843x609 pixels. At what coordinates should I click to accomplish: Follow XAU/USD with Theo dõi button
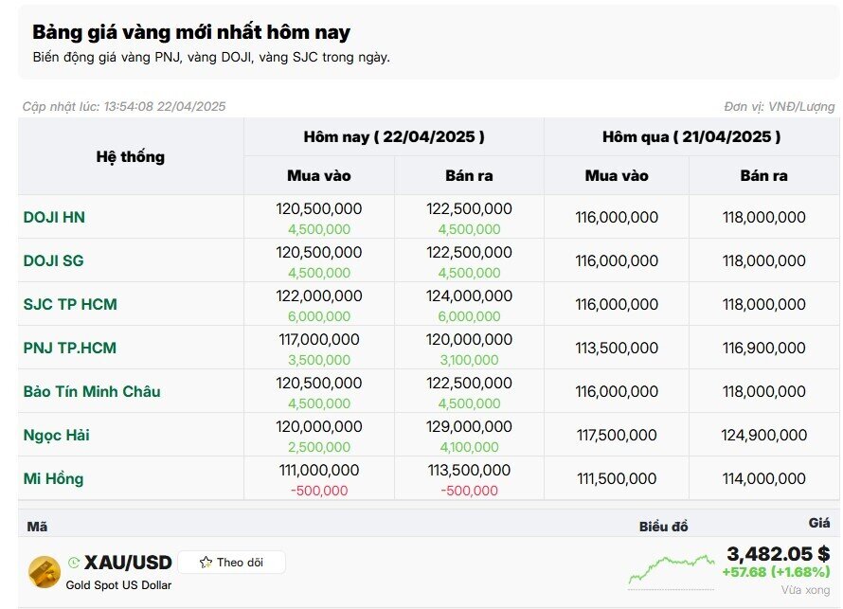(x=232, y=563)
